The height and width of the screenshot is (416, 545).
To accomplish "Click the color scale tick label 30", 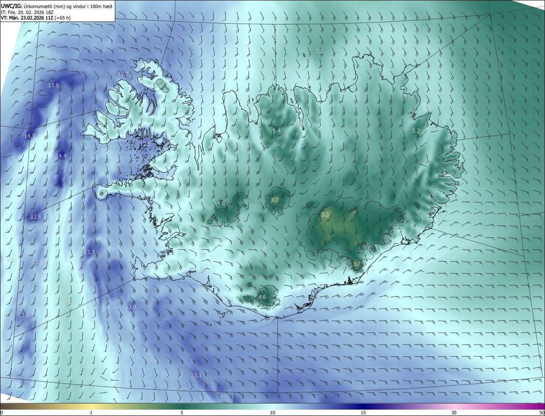I will click(454, 413).
